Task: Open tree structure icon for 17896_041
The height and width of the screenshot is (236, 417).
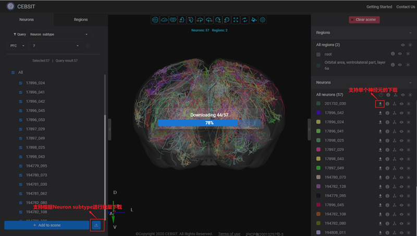Action: pos(395,131)
